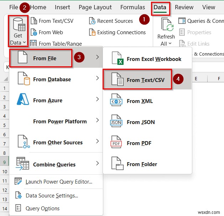Click the From Azure logo icon
This screenshot has height=216, width=224.
[23, 99]
